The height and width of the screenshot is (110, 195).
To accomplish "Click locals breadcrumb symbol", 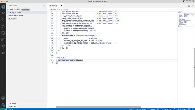I will [x=64, y=9].
